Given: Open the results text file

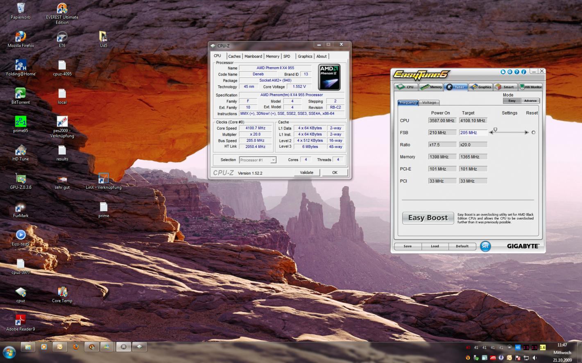Looking at the screenshot, I should [x=62, y=152].
